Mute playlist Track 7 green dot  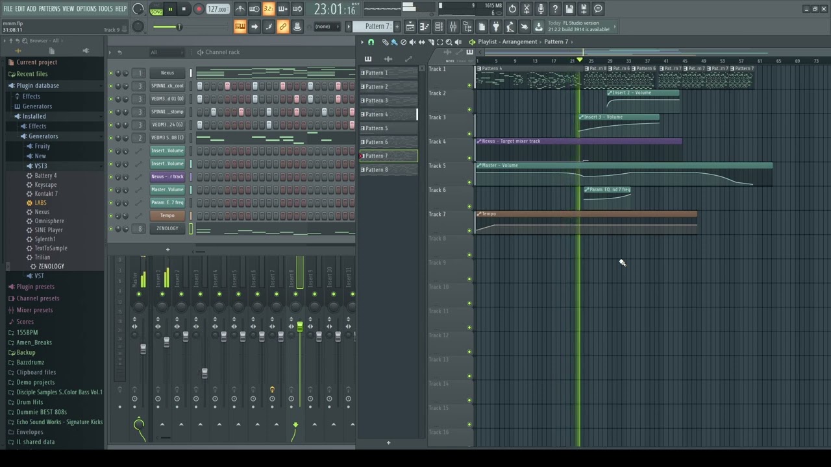pos(469,230)
